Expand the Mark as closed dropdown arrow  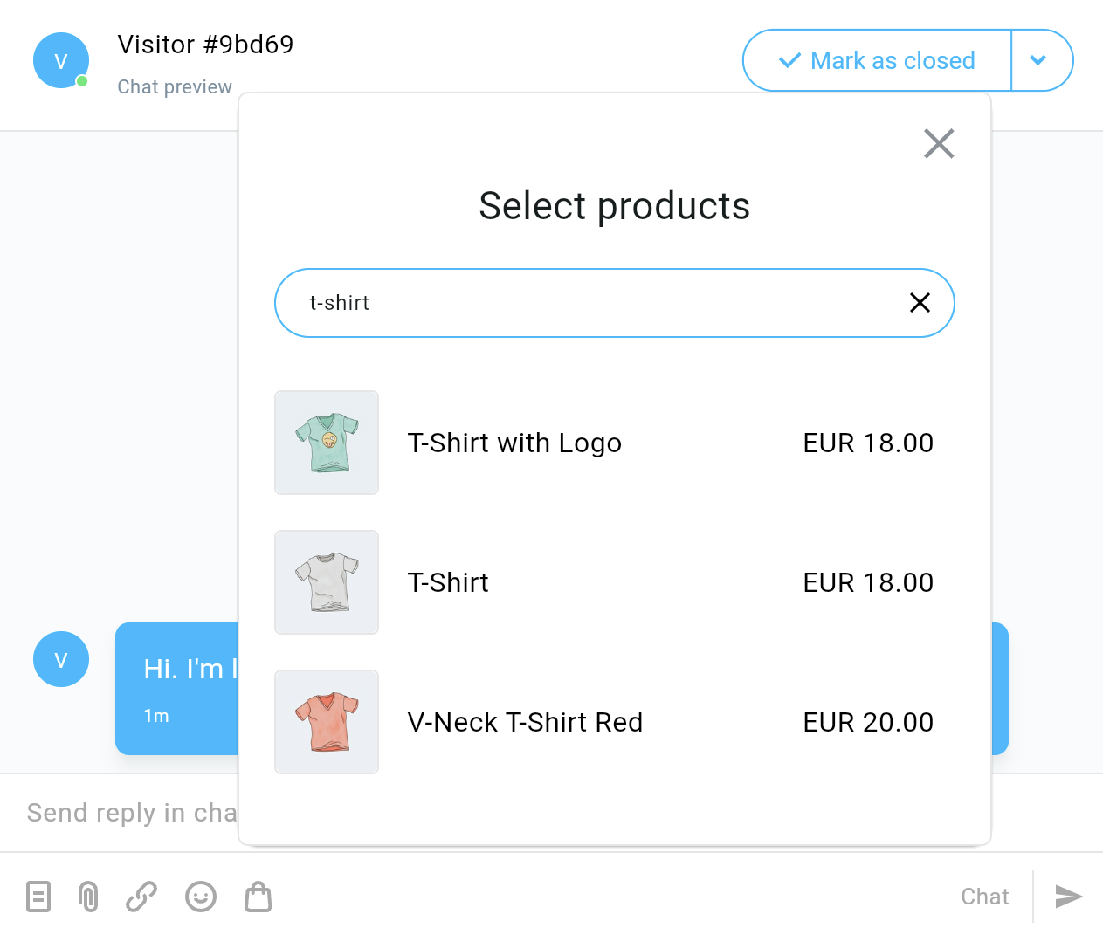pos(1038,60)
